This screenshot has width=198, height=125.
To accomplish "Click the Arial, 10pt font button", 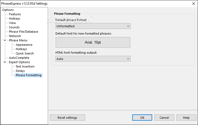I will click(93, 42).
